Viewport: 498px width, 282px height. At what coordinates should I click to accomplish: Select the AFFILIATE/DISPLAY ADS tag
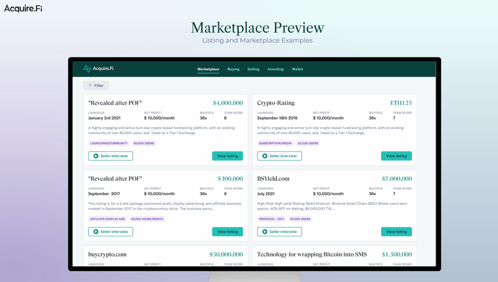tap(108, 219)
